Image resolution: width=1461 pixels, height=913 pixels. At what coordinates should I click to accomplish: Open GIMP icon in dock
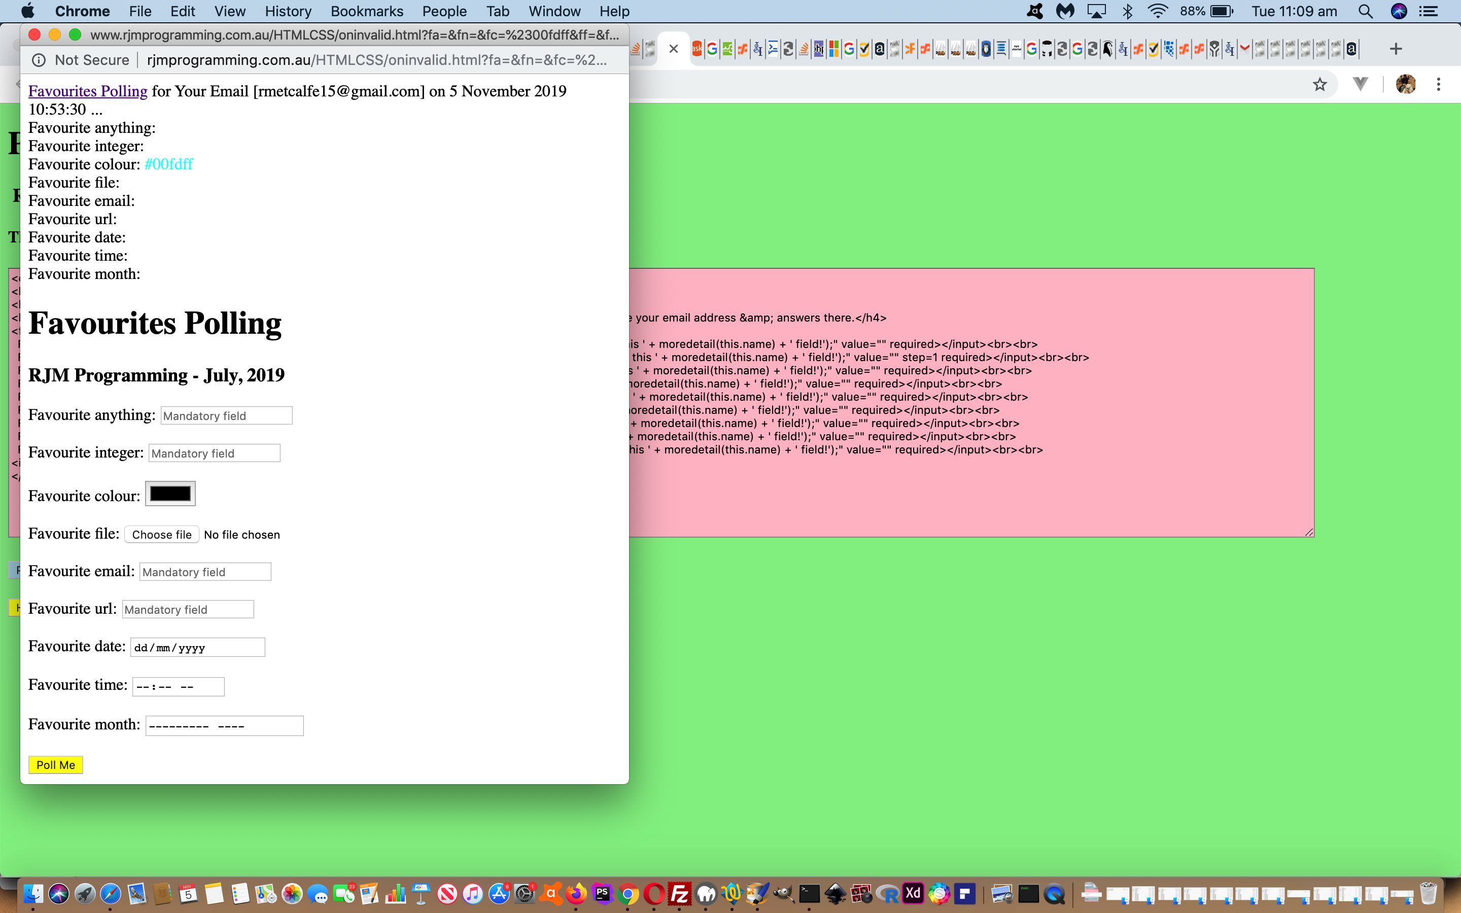pos(784,894)
